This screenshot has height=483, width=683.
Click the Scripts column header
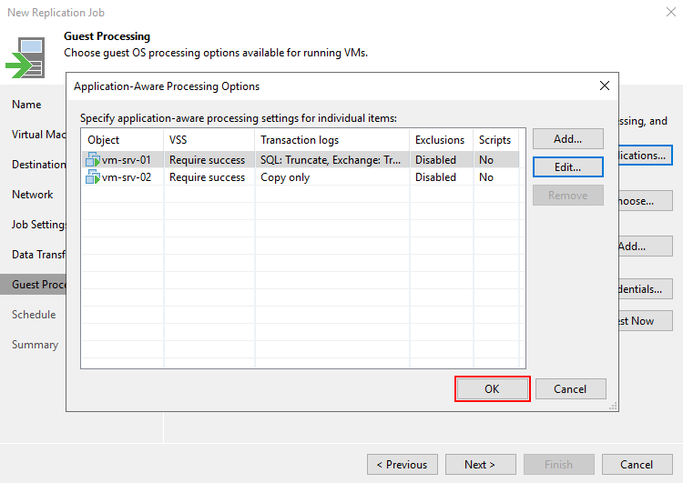pyautogui.click(x=495, y=140)
